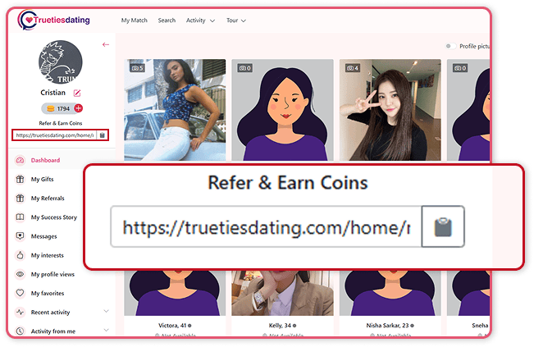
Task: Open Search in the top navigation
Action: pos(167,21)
